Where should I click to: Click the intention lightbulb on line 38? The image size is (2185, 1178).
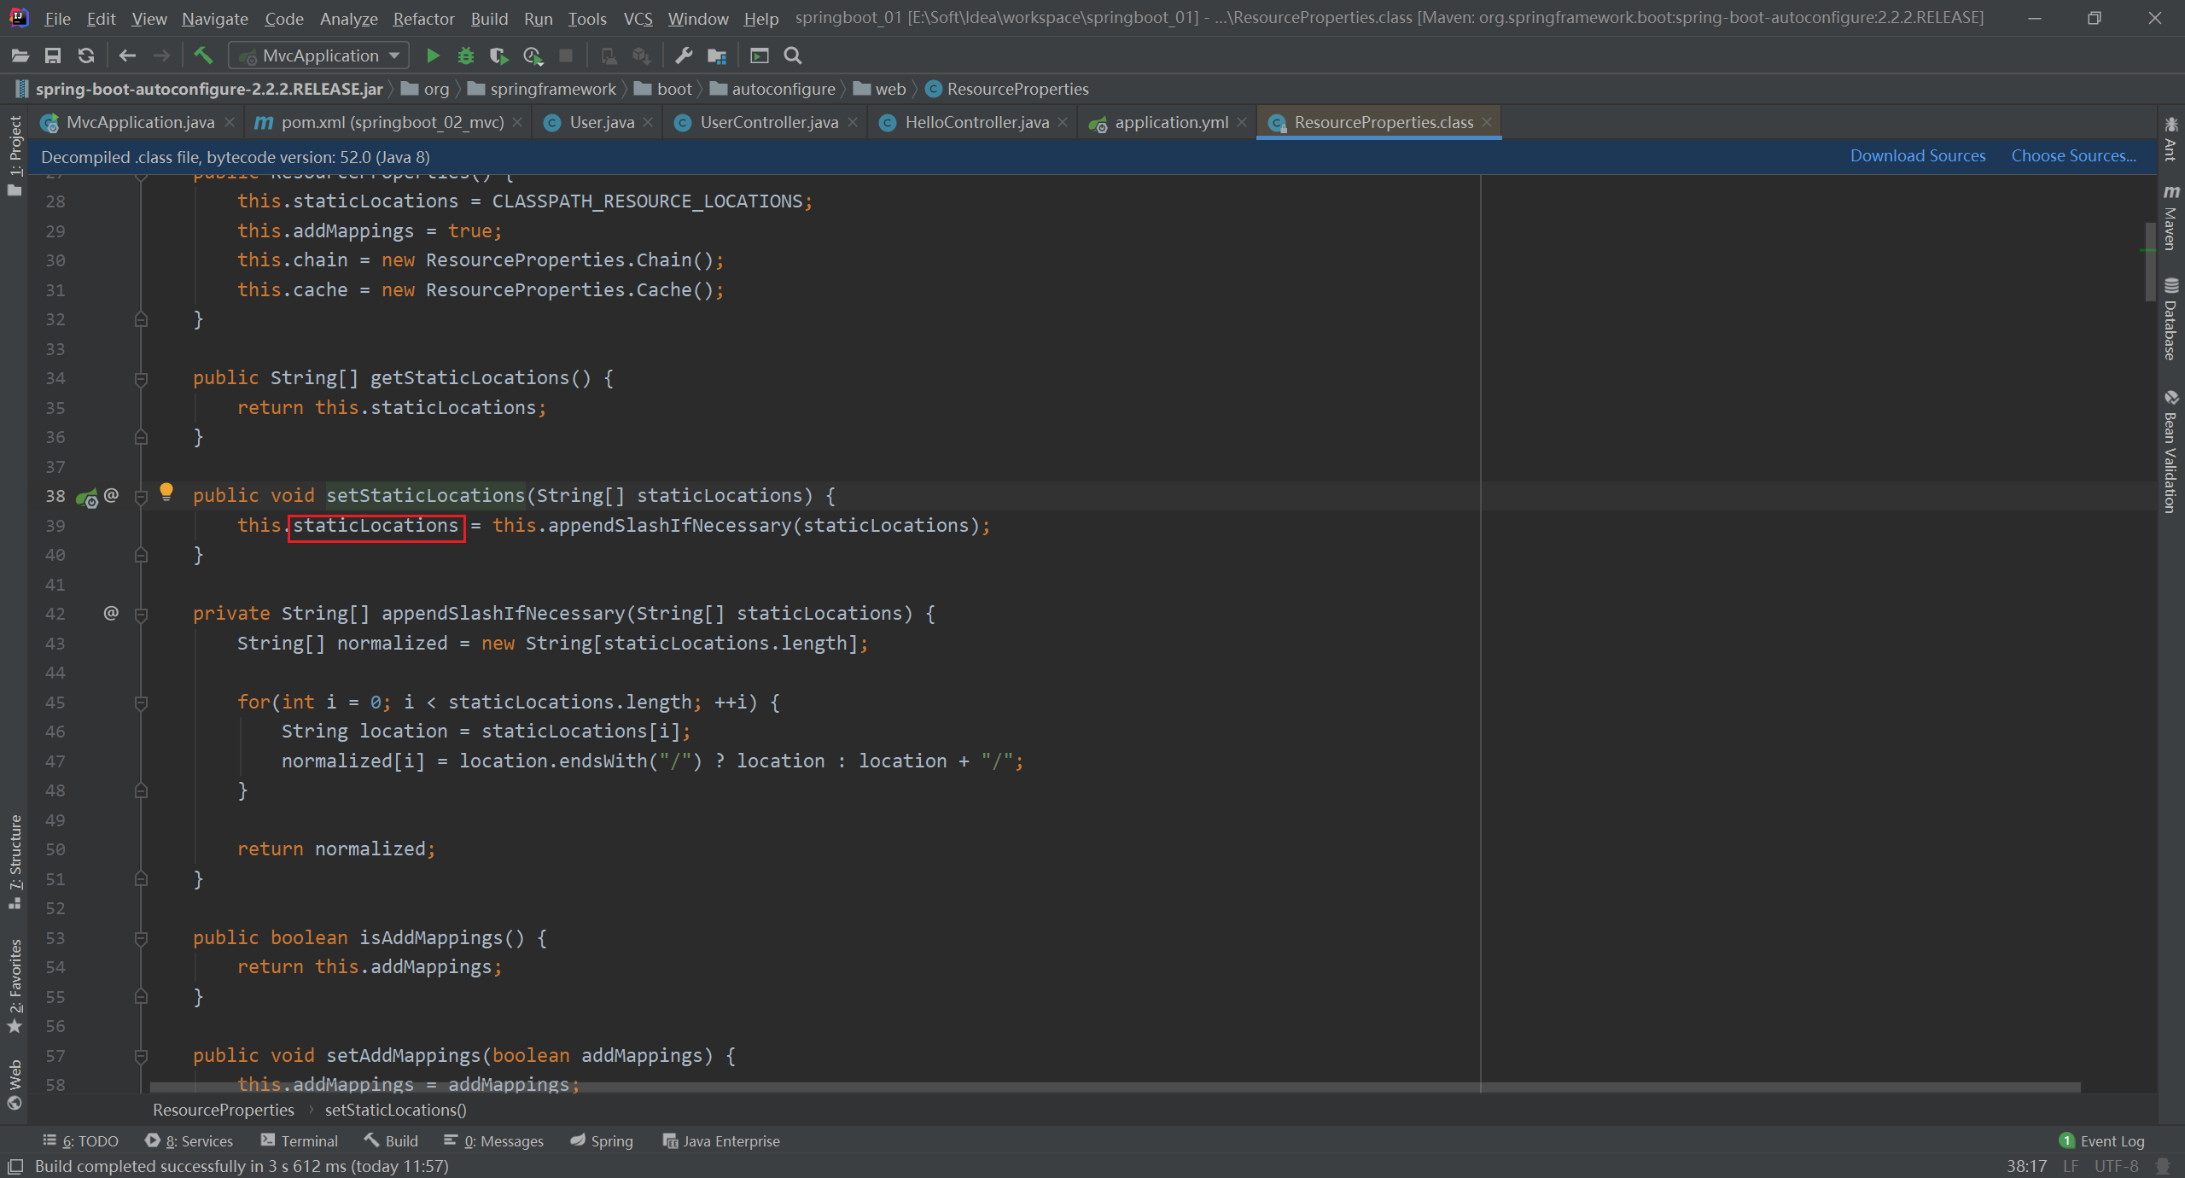[x=166, y=492]
